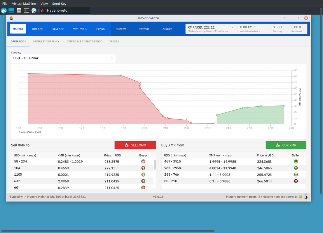Click the seller avatar for price 234.3683
The width and height of the screenshot is (323, 233).
pyautogui.click(x=296, y=161)
